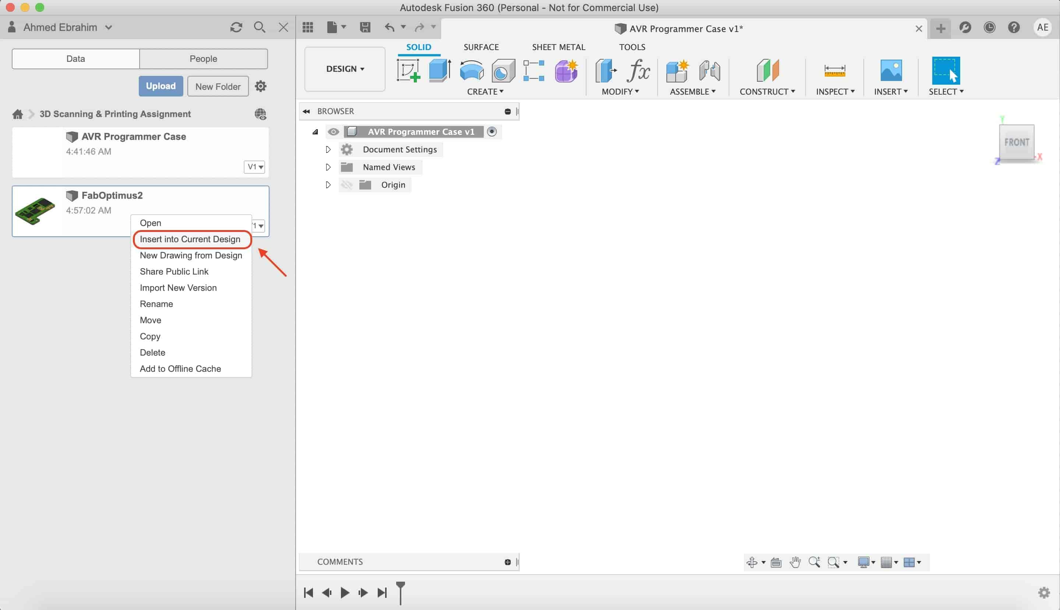
Task: Switch to the SURFACE tab
Action: tap(481, 47)
